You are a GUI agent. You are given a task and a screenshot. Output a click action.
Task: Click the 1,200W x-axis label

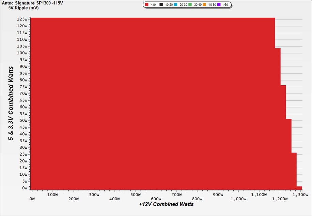(x=280, y=199)
